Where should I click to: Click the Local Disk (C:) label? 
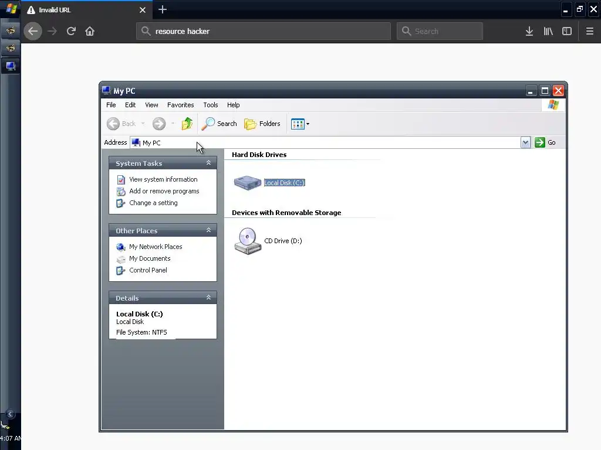(x=285, y=183)
